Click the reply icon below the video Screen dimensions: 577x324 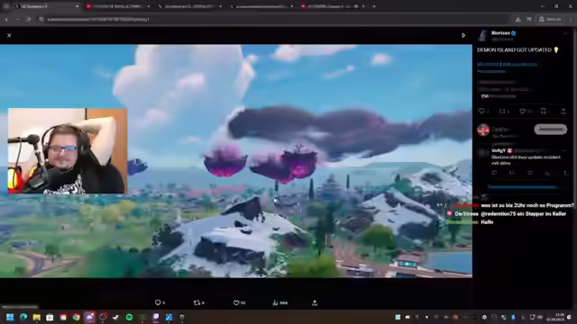158,302
